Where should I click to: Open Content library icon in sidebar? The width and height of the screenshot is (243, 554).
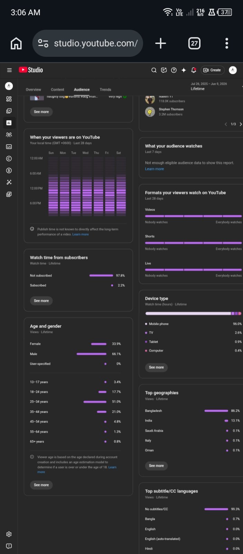(x=9, y=111)
